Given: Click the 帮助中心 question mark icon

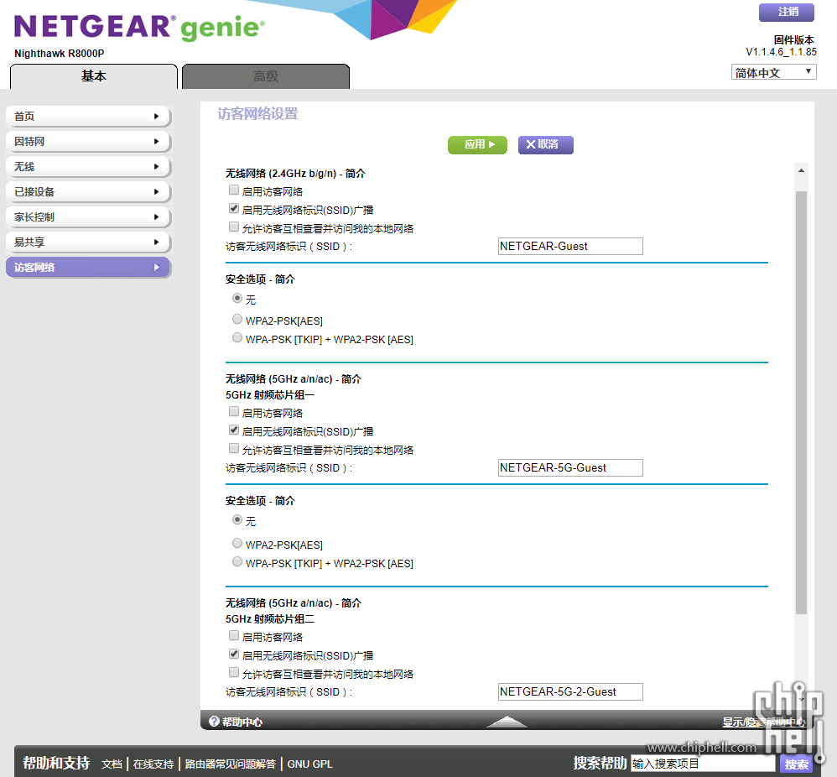Looking at the screenshot, I should coord(214,722).
